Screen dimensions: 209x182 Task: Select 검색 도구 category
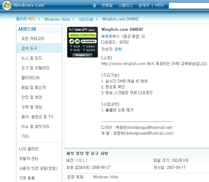click(39, 48)
